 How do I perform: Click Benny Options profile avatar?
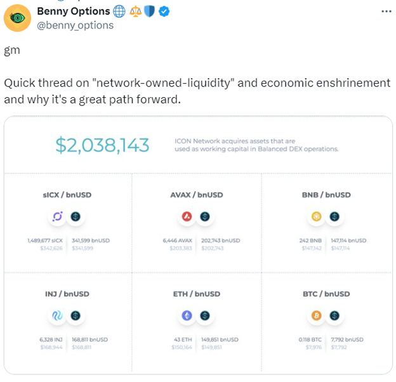tap(19, 17)
